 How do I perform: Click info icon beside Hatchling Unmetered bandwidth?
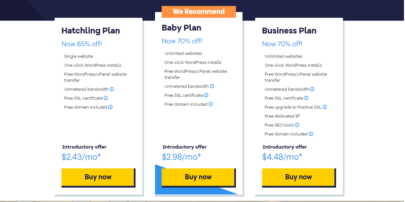[112, 89]
